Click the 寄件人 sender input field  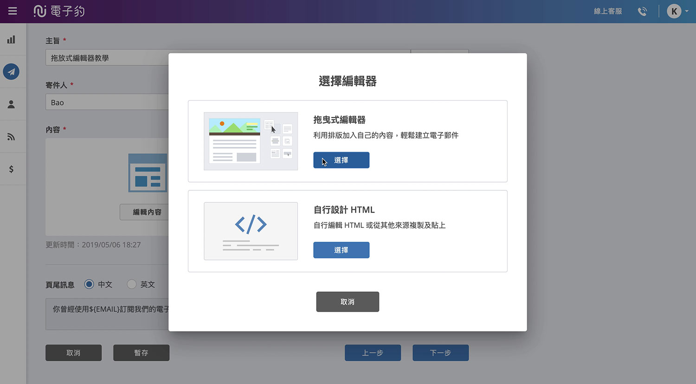point(107,102)
